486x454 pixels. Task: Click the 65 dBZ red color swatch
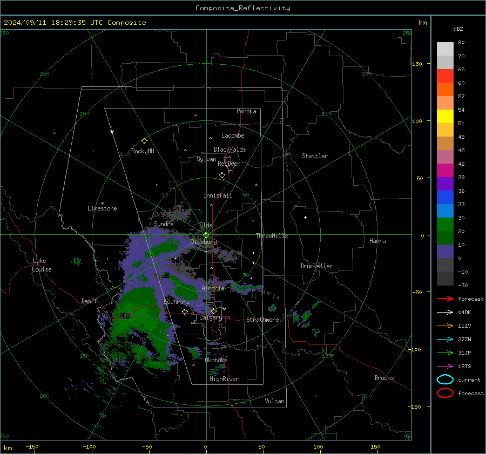[445, 76]
